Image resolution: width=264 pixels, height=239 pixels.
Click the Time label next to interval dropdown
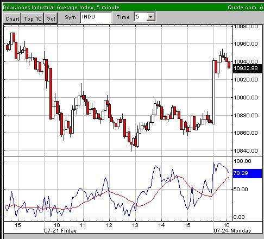pyautogui.click(x=123, y=17)
